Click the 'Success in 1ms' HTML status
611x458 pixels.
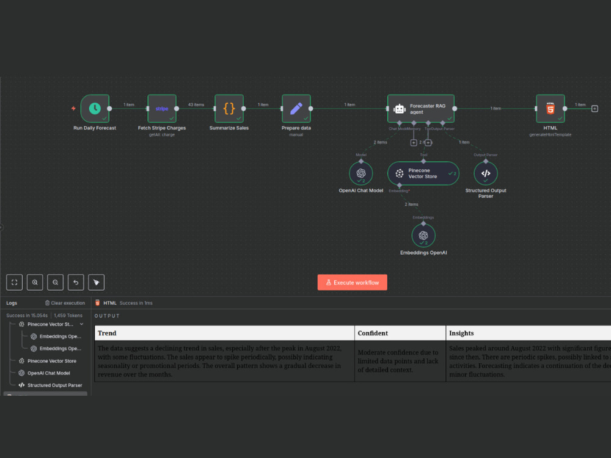click(136, 303)
